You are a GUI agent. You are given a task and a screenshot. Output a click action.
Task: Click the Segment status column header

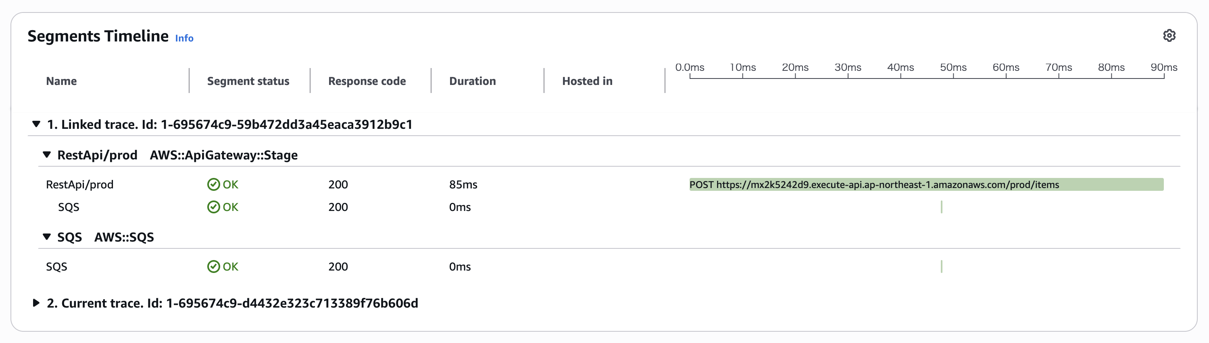(248, 81)
